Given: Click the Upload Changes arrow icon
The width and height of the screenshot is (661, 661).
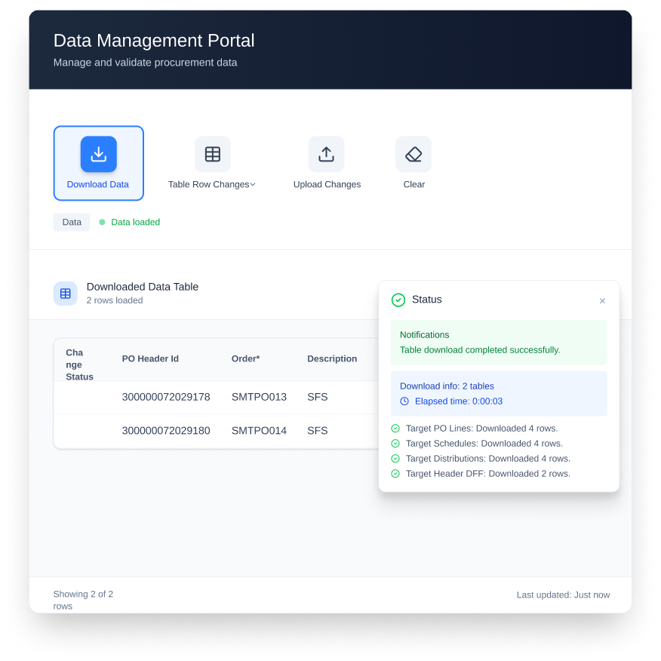Looking at the screenshot, I should tap(326, 154).
